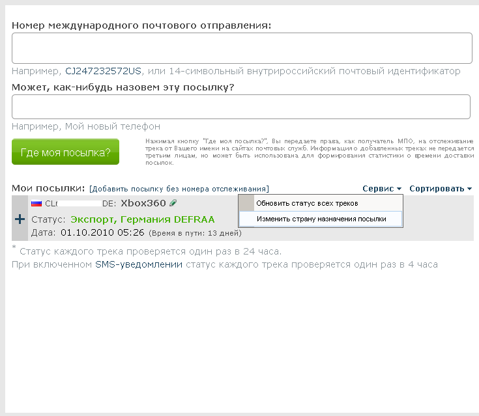Open the SMS-уведомлении link
This screenshot has width=479, height=416.
coord(139,264)
